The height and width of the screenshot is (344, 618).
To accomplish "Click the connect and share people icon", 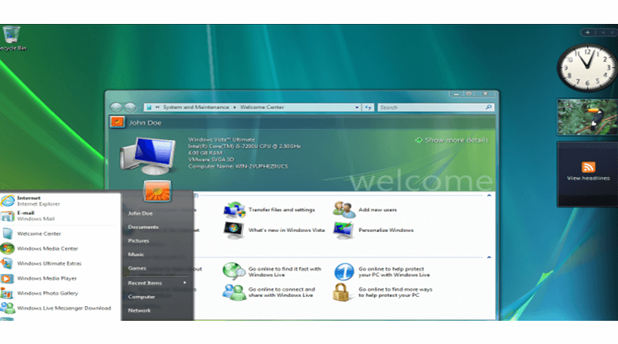I will (234, 292).
